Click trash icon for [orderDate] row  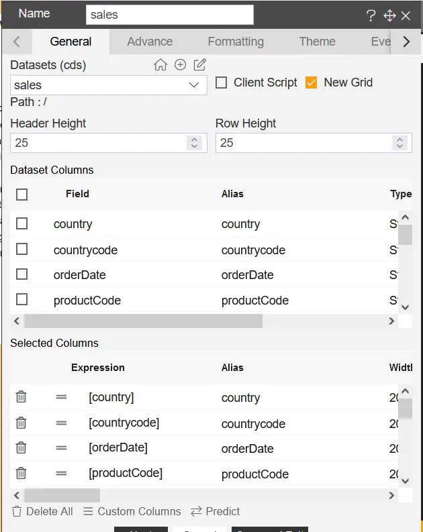point(21,447)
